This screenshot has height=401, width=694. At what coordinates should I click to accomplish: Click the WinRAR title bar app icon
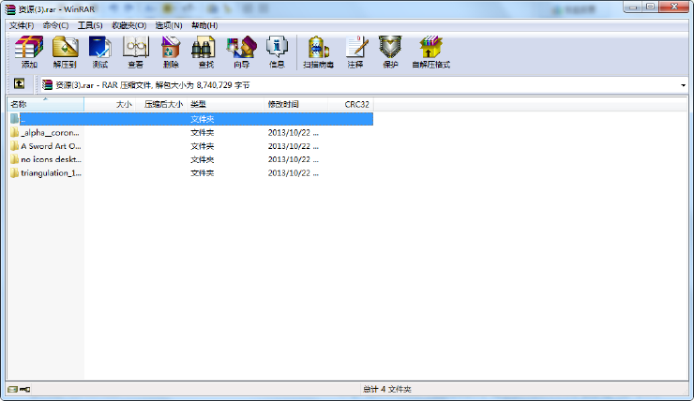(10, 8)
